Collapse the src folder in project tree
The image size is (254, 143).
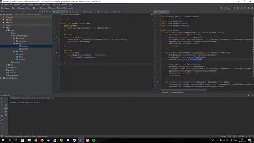point(4,28)
